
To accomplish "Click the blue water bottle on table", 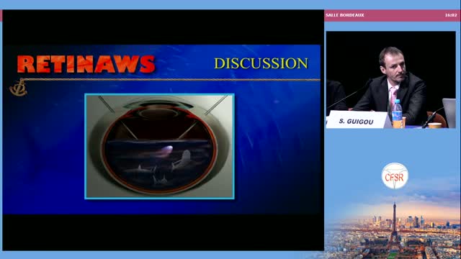I will (x=397, y=114).
